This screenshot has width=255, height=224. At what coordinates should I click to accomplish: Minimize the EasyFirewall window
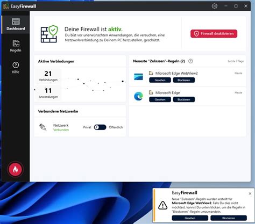[226, 6]
